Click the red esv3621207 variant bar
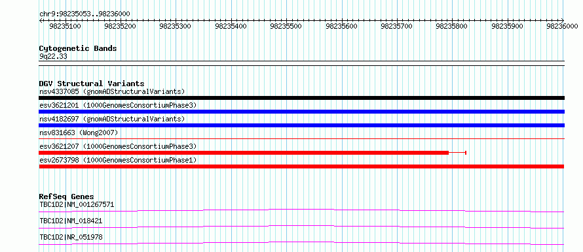Image resolution: width=583 pixels, height=252 pixels. point(244,153)
